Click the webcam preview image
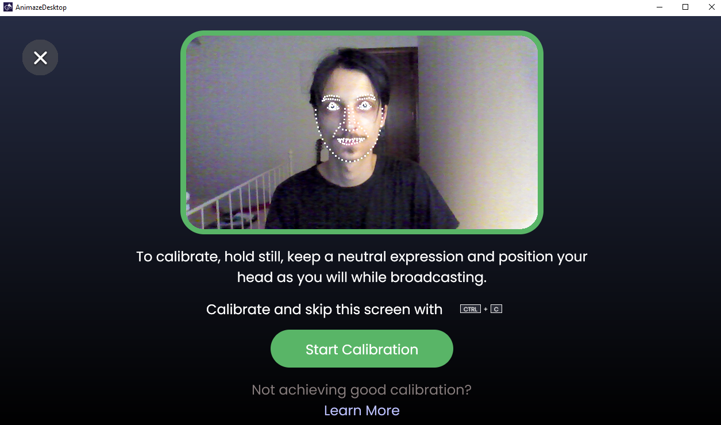 (362, 133)
